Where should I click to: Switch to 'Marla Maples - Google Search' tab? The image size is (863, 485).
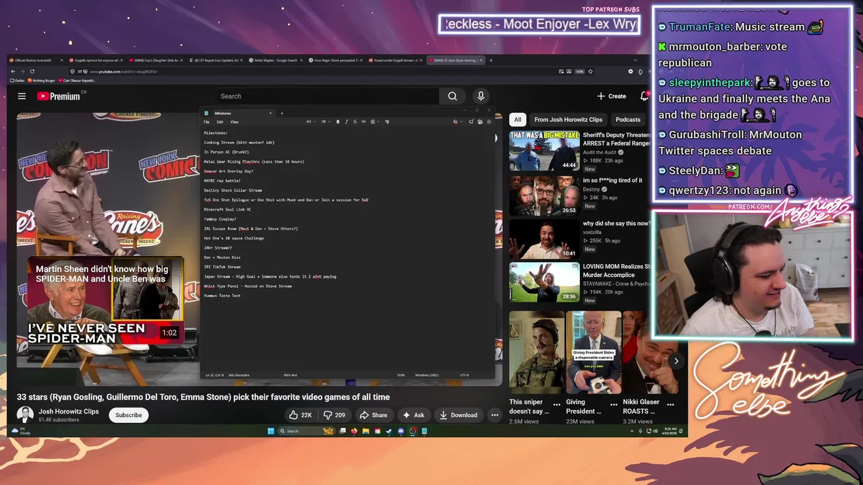[276, 60]
